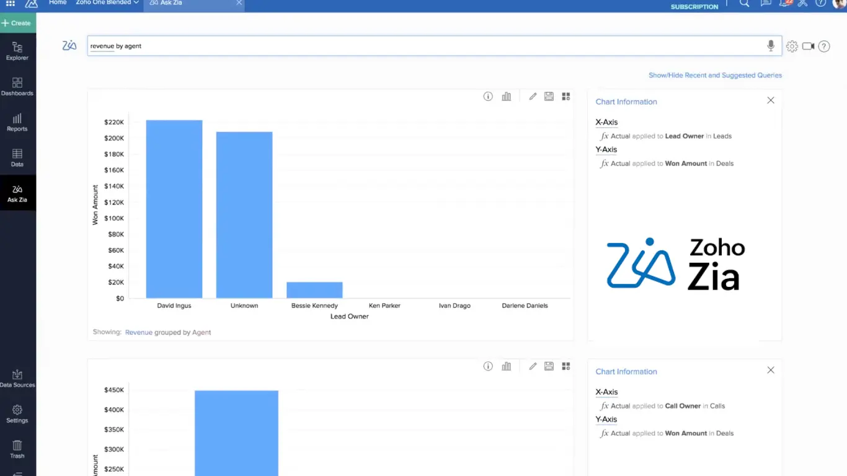Open Ask Zia settings gear icon
Viewport: 847px width, 476px height.
pos(792,46)
